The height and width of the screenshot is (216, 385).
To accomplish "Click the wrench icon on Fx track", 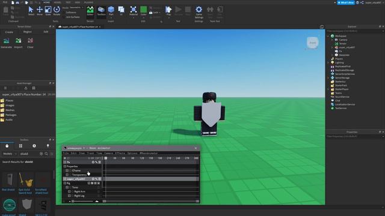I will [96, 162].
